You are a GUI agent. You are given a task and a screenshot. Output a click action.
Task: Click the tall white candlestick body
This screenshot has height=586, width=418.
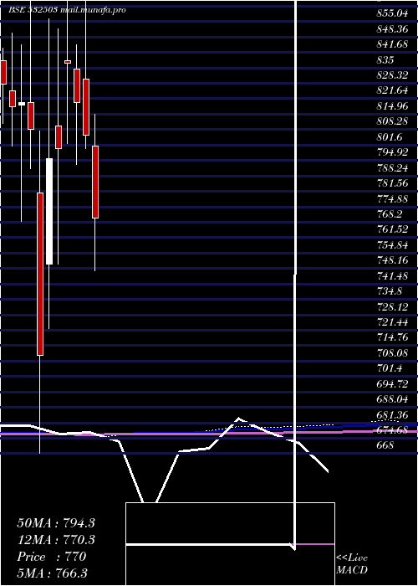pos(49,211)
